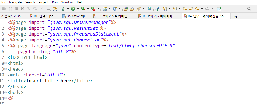
Task: Open the Navigate menu
Action: coord(15,2)
